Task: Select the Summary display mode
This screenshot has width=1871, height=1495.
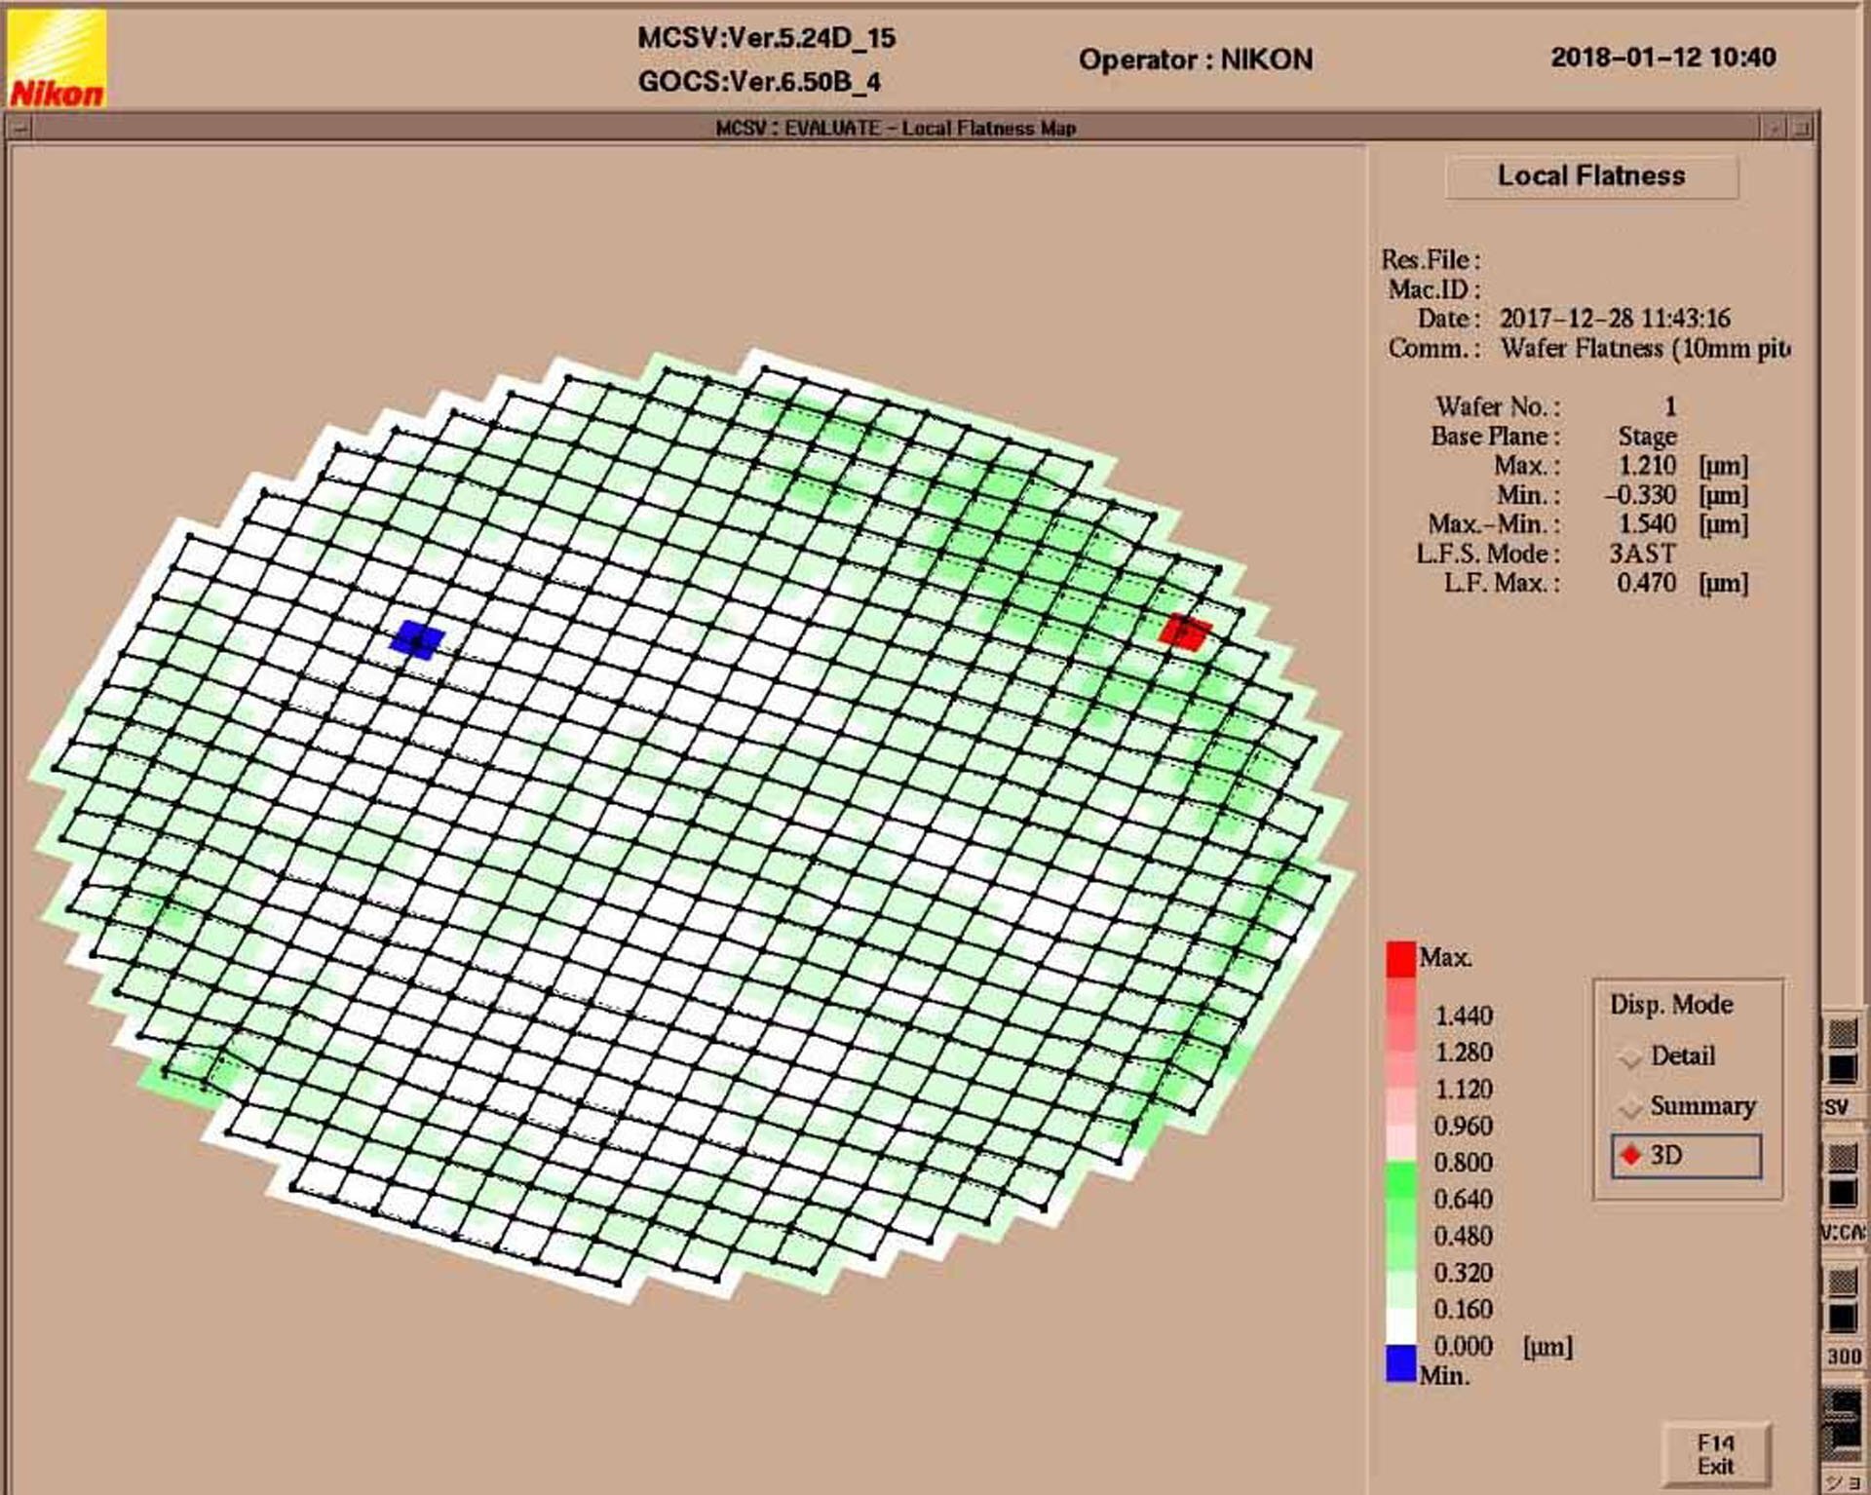Action: 1687,1106
